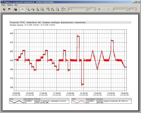Maximize the archive trend viewer window
This screenshot has width=141, height=113.
[x=136, y=2]
